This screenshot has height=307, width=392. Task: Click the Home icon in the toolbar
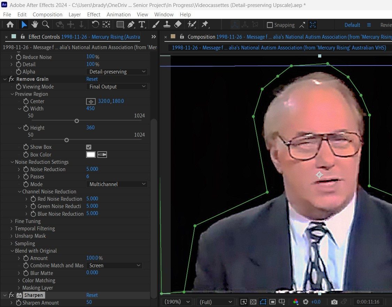(10, 24)
